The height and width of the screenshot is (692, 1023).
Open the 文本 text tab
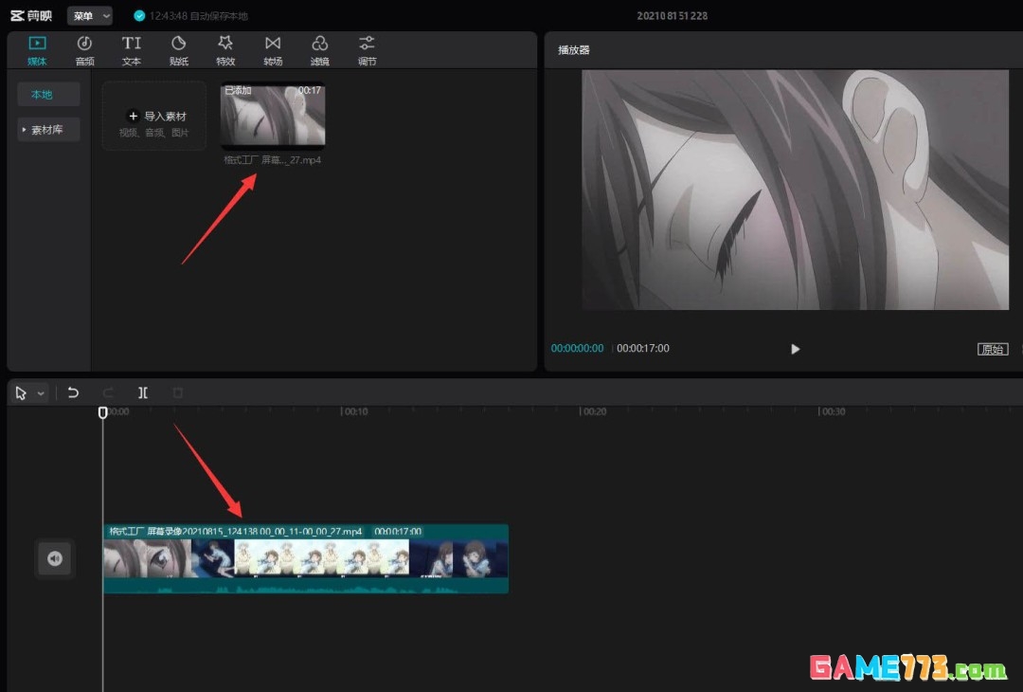(x=131, y=50)
